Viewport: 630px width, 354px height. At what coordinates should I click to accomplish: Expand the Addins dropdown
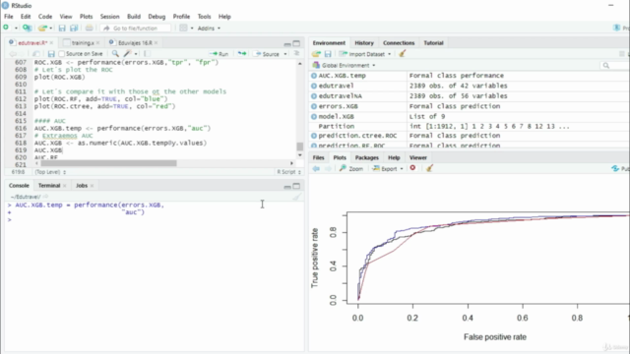(x=209, y=29)
